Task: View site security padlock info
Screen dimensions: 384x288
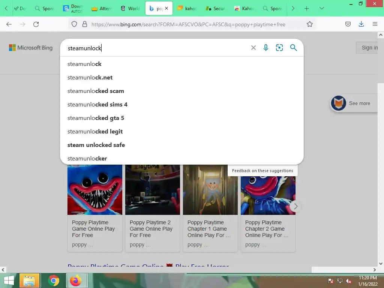Action: point(85,24)
